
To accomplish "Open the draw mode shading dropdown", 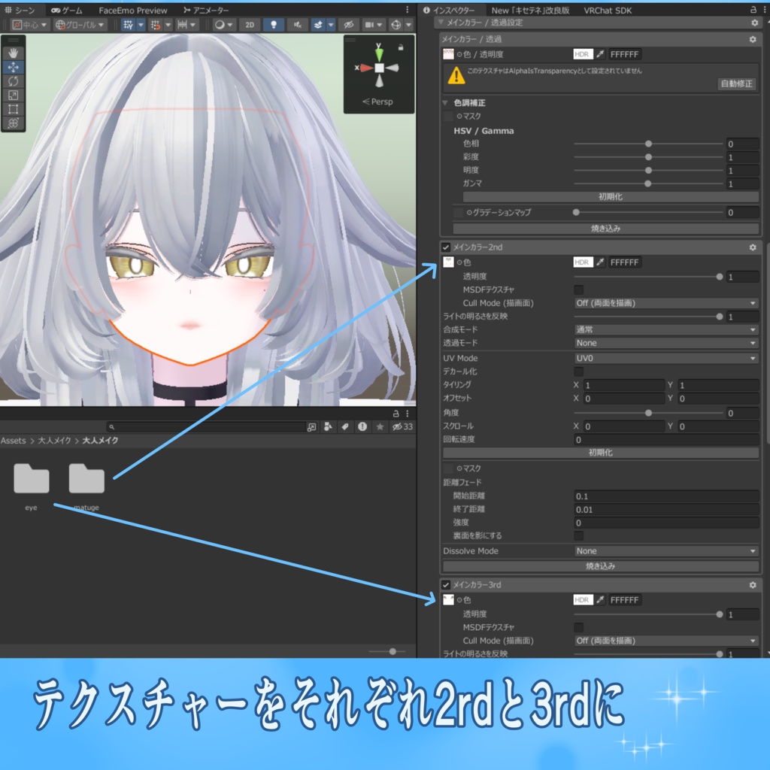I will coord(223,25).
